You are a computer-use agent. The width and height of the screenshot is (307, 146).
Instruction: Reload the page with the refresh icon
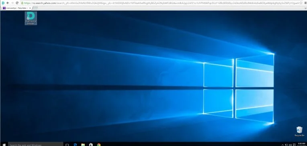pos(17,3)
